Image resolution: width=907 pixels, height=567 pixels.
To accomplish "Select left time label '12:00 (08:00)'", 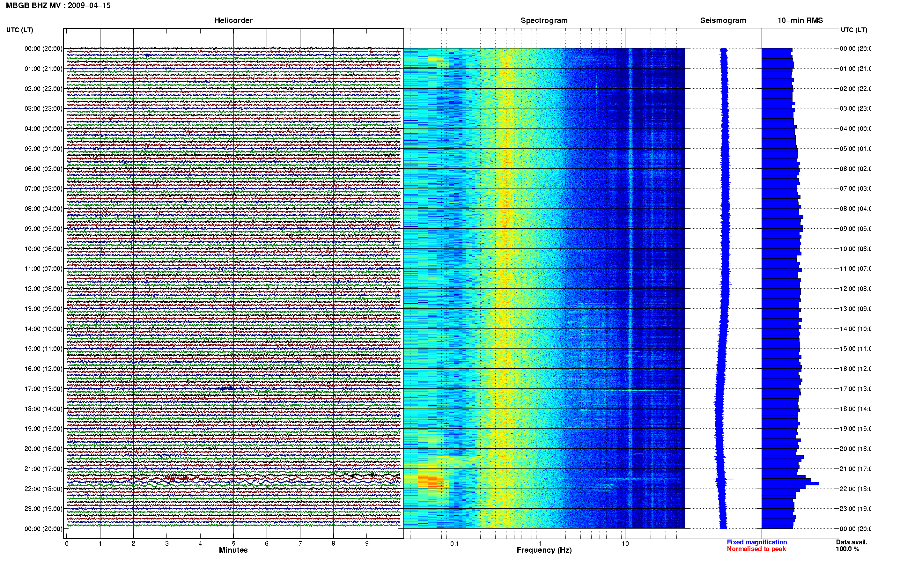I will click(43, 288).
